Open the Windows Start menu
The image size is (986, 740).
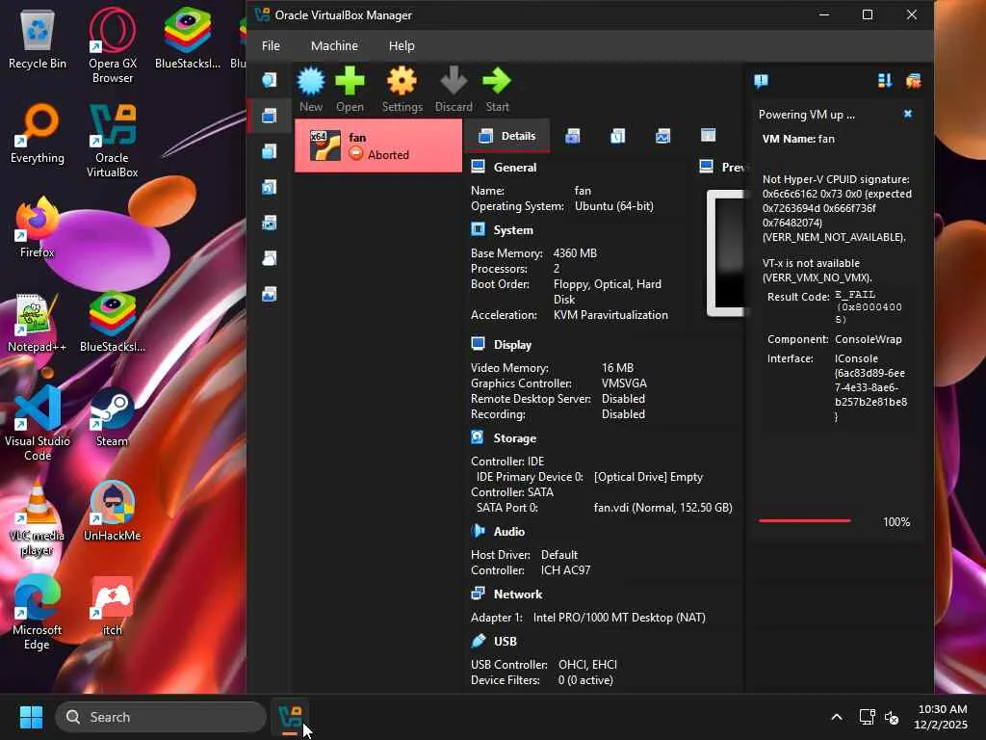pos(31,717)
